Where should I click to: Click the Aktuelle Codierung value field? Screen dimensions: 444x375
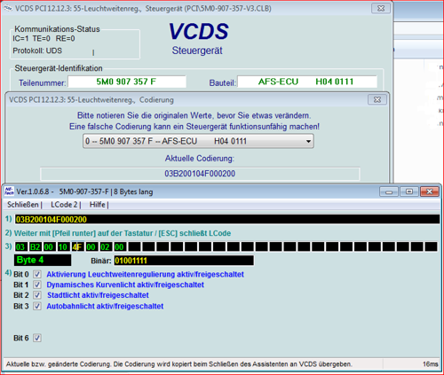point(200,174)
